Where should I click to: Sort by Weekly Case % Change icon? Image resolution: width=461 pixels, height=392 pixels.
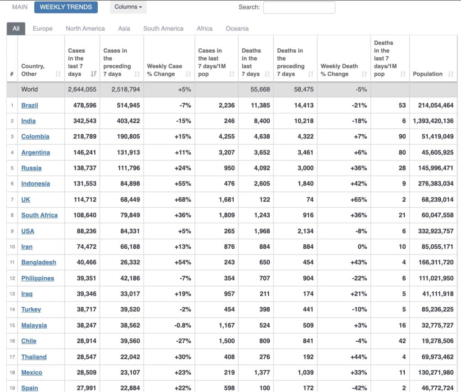[x=188, y=74]
